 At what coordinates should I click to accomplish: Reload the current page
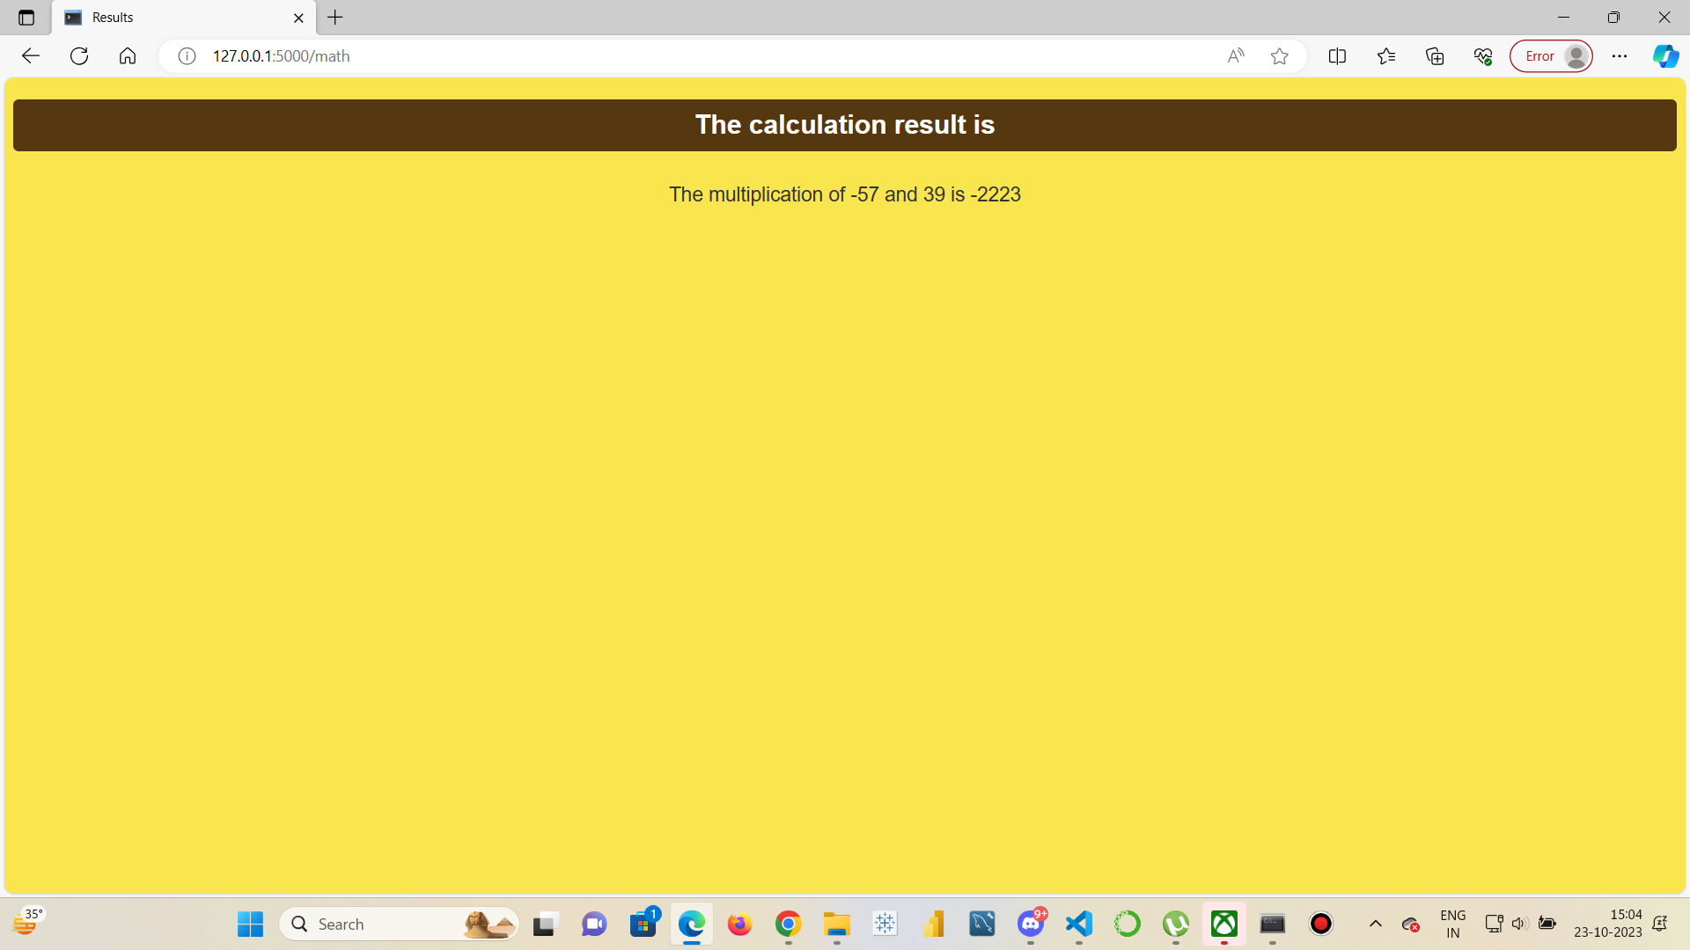79,55
